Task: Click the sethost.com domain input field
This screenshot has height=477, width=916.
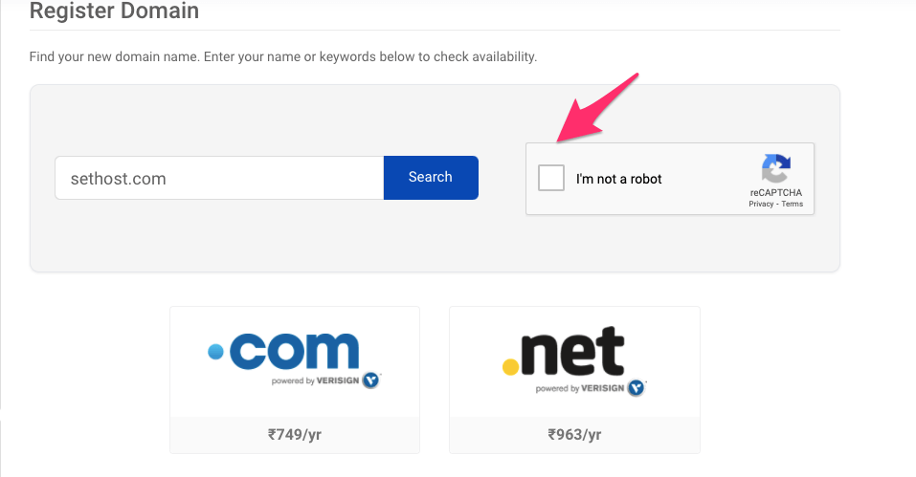Action: coord(219,178)
